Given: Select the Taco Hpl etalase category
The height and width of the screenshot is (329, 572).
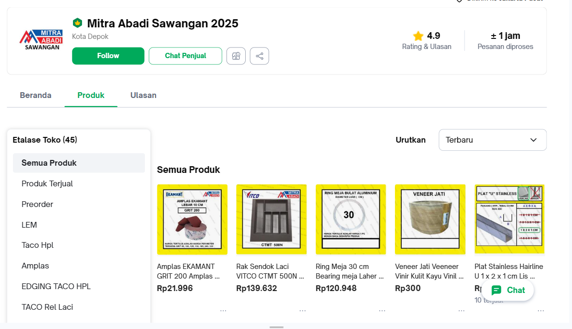Looking at the screenshot, I should pyautogui.click(x=37, y=245).
